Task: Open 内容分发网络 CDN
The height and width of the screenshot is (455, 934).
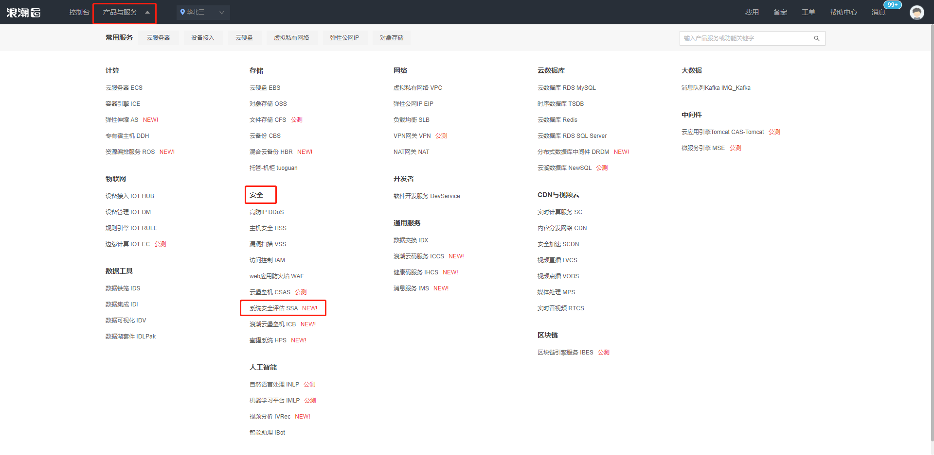Action: click(x=562, y=228)
